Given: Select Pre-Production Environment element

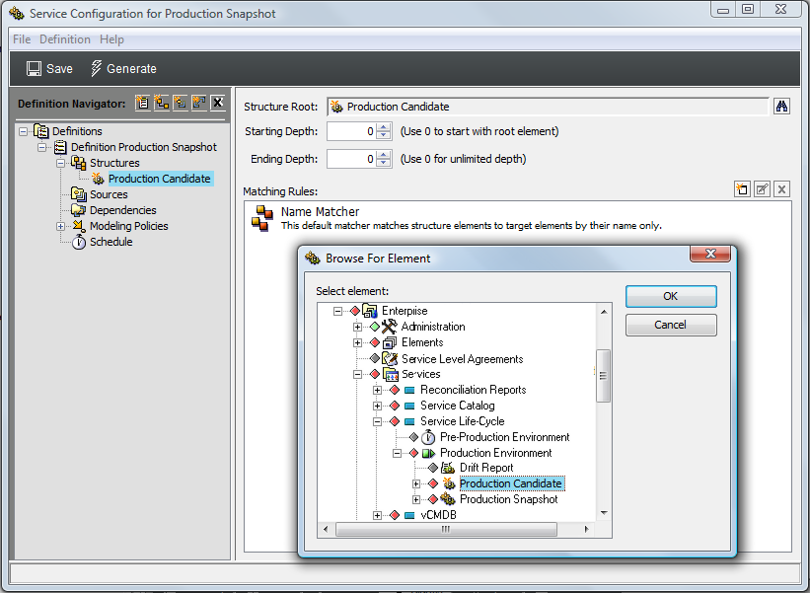Looking at the screenshot, I should (505, 437).
